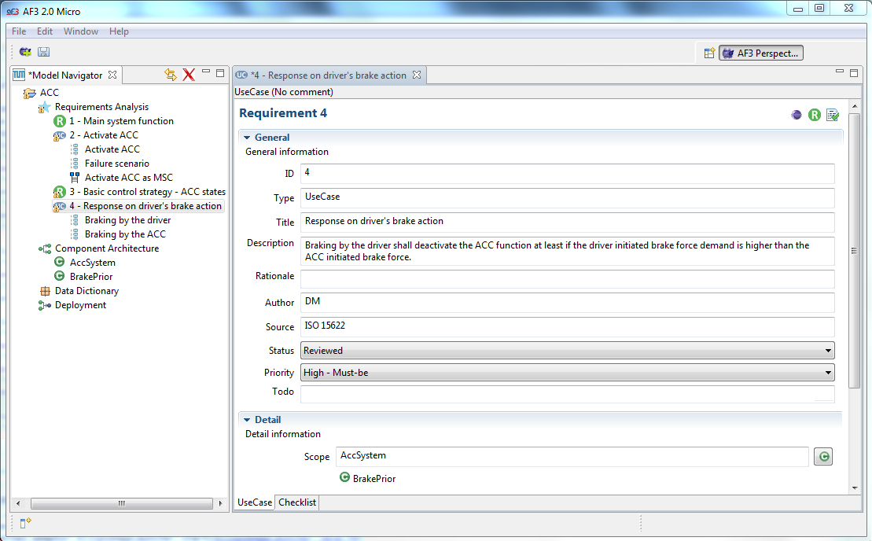872x541 pixels.
Task: Select BrakePrior link under Scope
Action: pos(373,479)
